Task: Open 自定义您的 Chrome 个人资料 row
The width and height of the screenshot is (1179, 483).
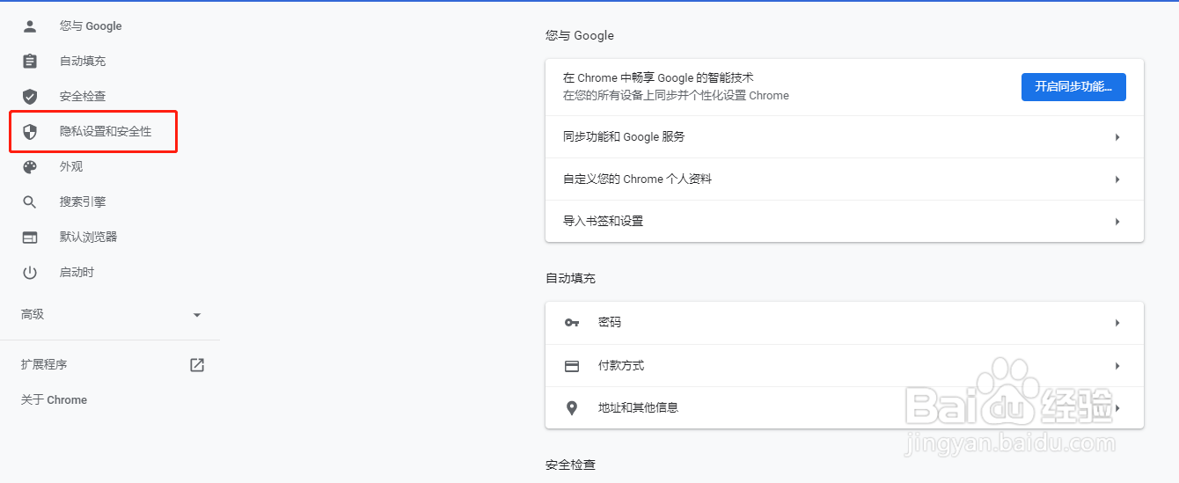Action: [x=845, y=179]
